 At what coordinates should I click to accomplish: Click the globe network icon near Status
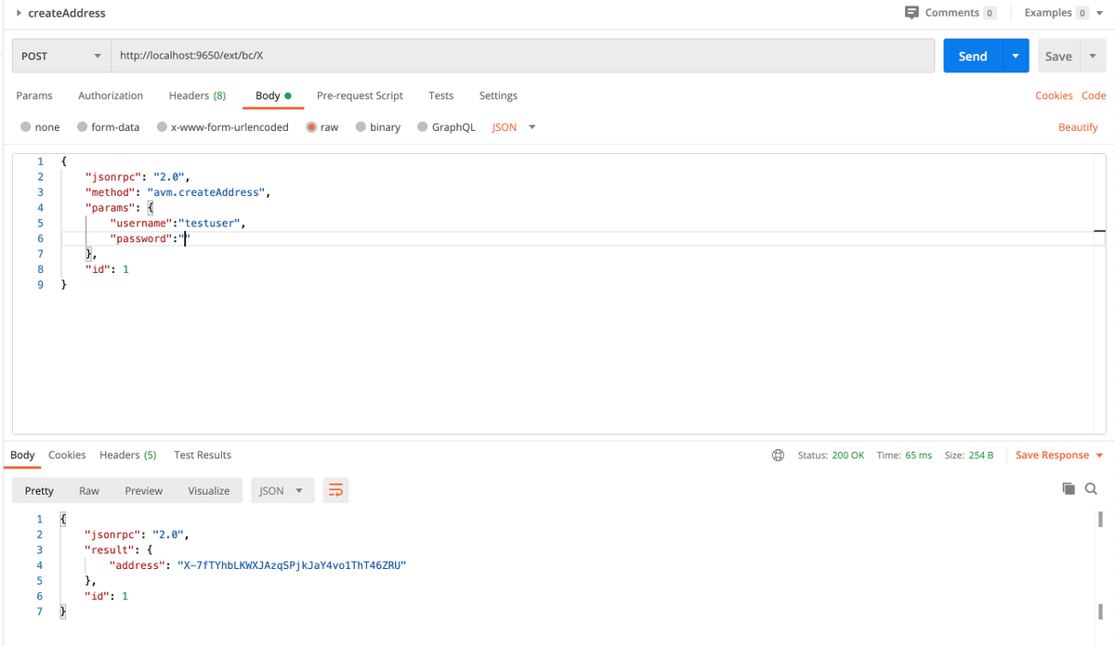pos(778,456)
